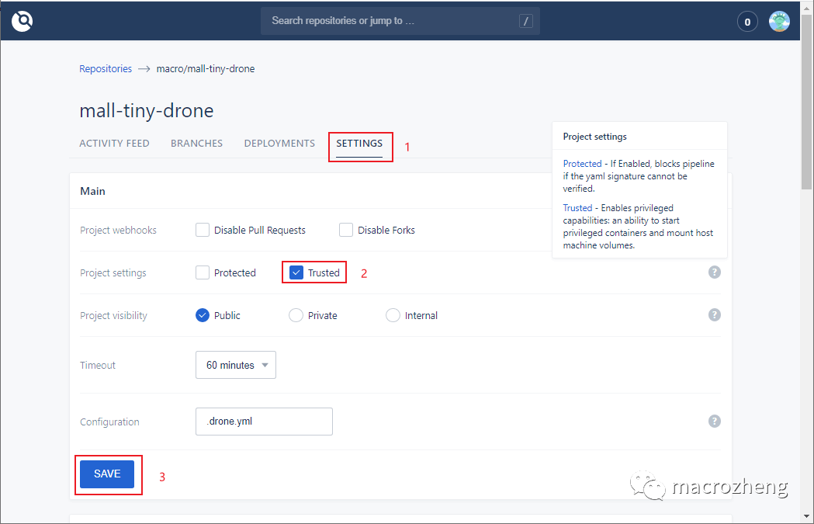The image size is (814, 524).
Task: Click help icon beside Project settings row
Action: pyautogui.click(x=714, y=272)
